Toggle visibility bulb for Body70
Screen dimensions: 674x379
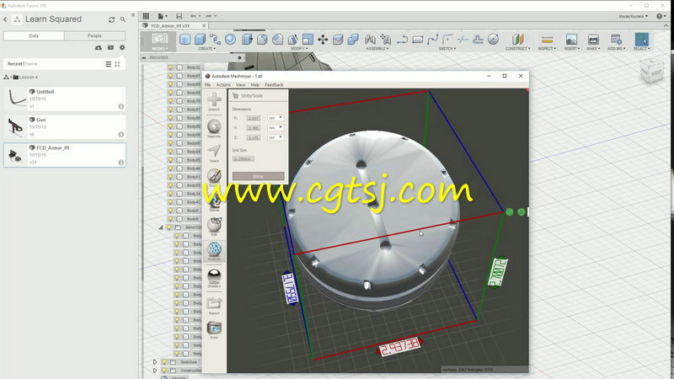(x=171, y=101)
